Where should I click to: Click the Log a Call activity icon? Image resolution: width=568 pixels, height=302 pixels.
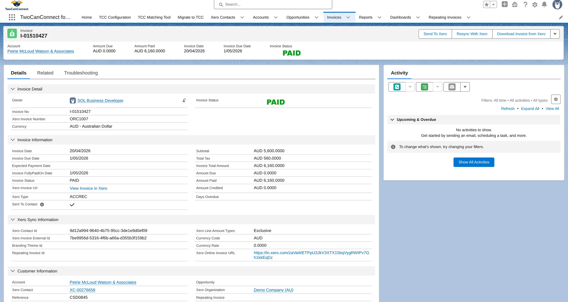pyautogui.click(x=397, y=87)
